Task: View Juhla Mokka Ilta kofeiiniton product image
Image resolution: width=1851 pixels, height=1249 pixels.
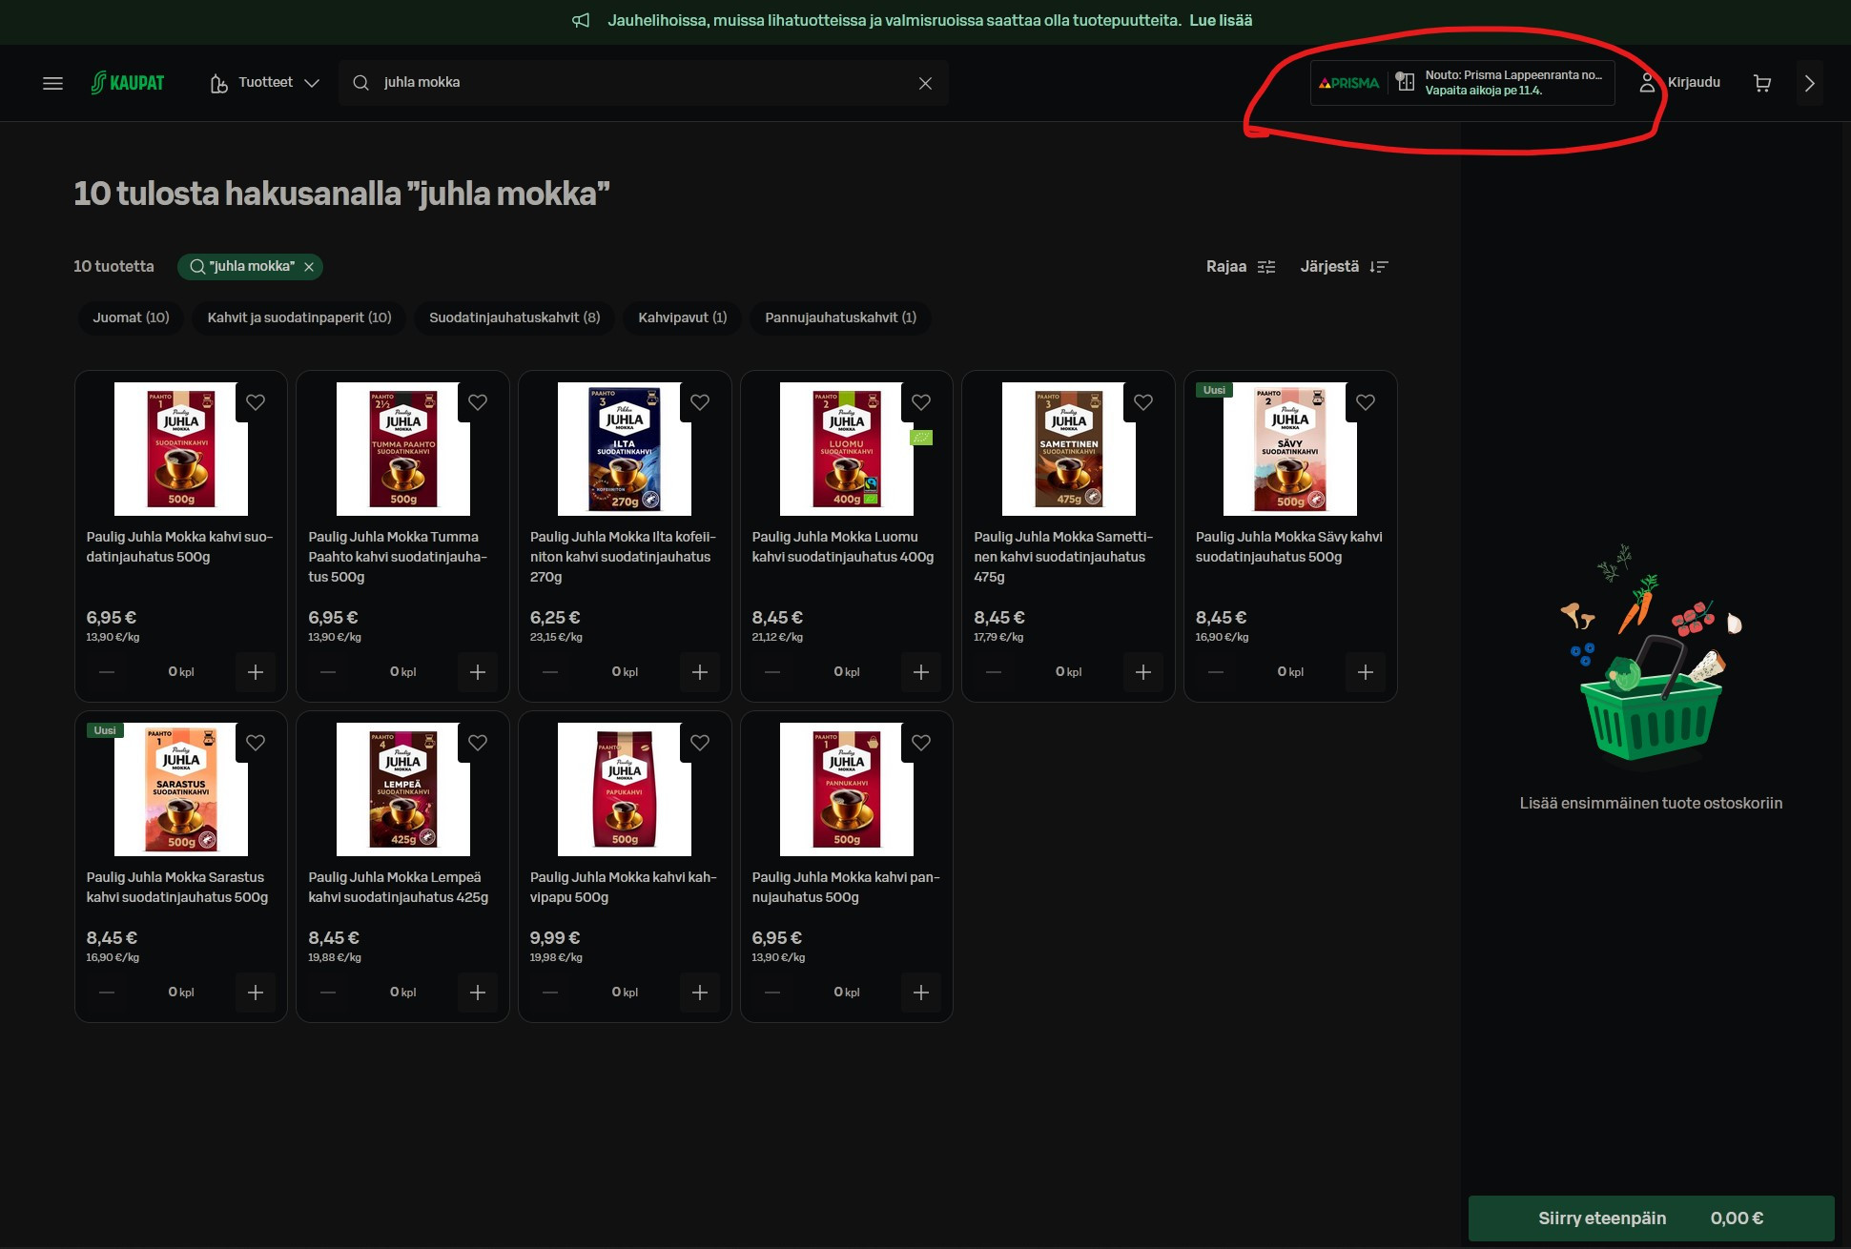Action: 625,449
